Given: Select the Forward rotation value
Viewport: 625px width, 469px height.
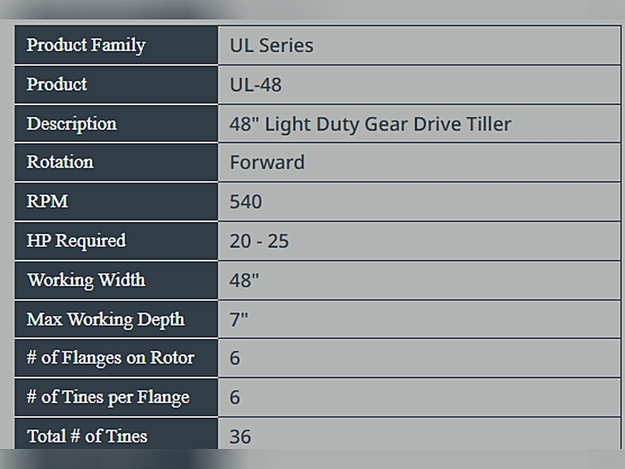Looking at the screenshot, I should 267,163.
